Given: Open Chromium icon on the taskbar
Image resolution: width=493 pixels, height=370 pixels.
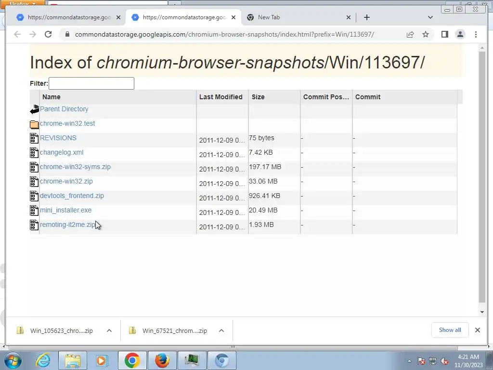Looking at the screenshot, I should (x=221, y=360).
